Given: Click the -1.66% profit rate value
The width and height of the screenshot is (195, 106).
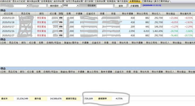Looking at the screenshot, I should (x=189, y=31).
